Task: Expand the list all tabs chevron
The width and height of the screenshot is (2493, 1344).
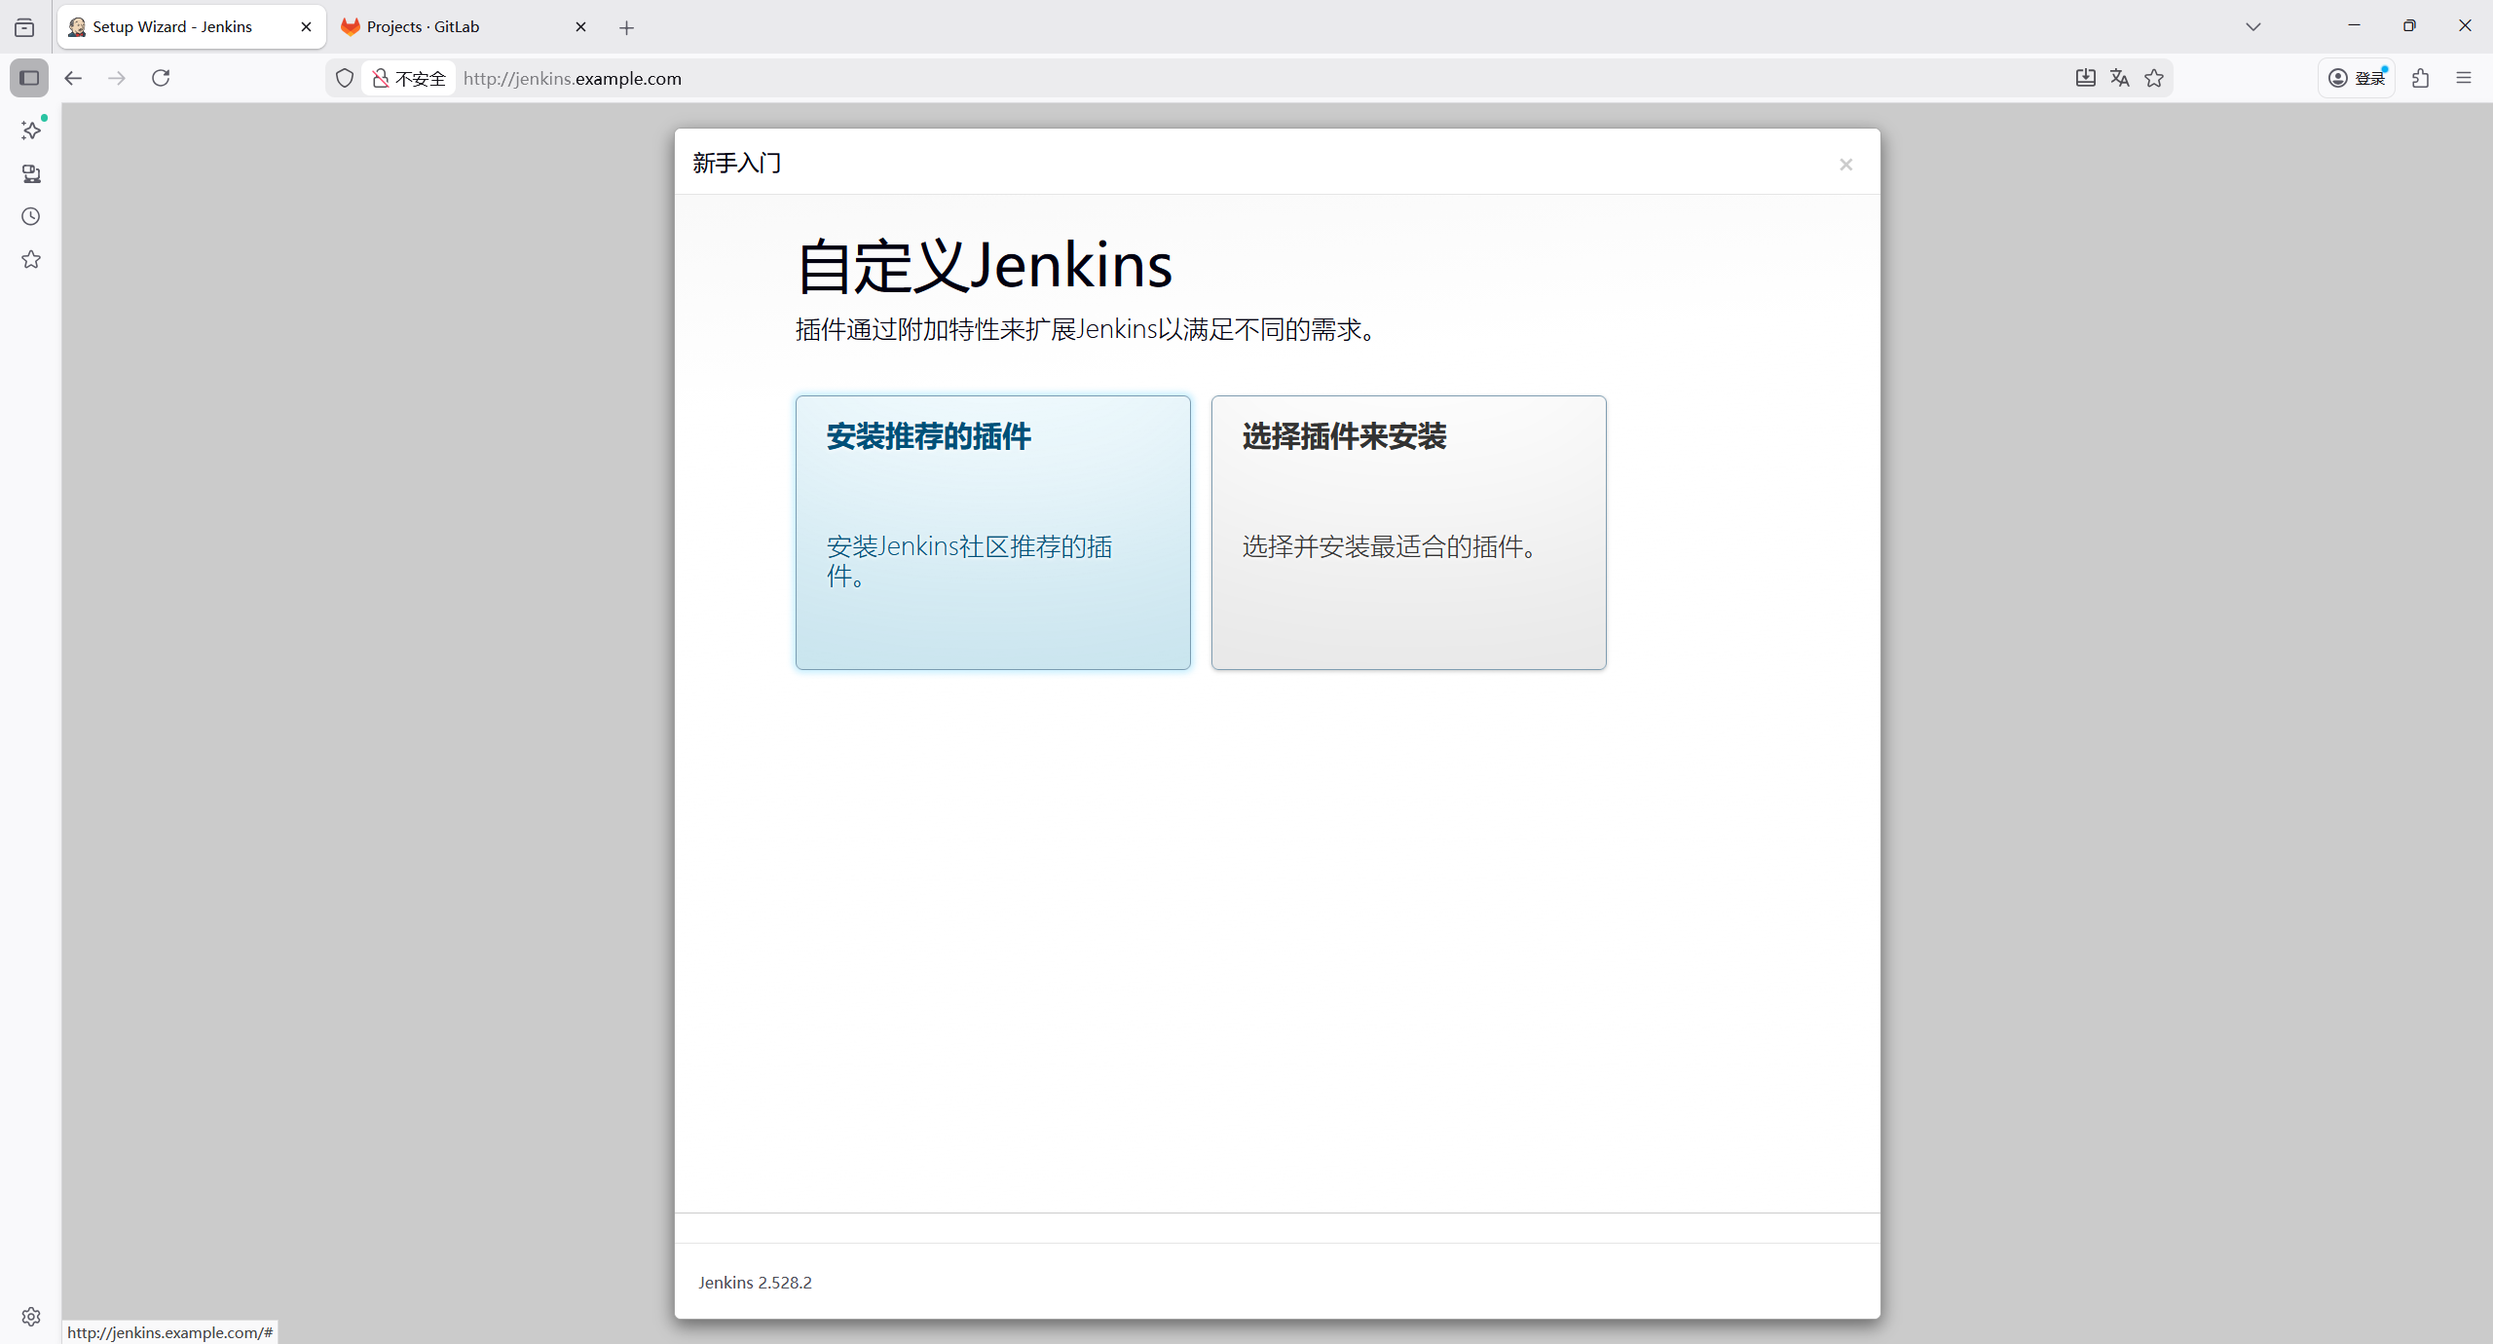Action: point(2252,27)
